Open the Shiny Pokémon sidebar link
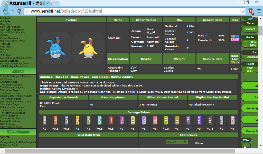 9,115
